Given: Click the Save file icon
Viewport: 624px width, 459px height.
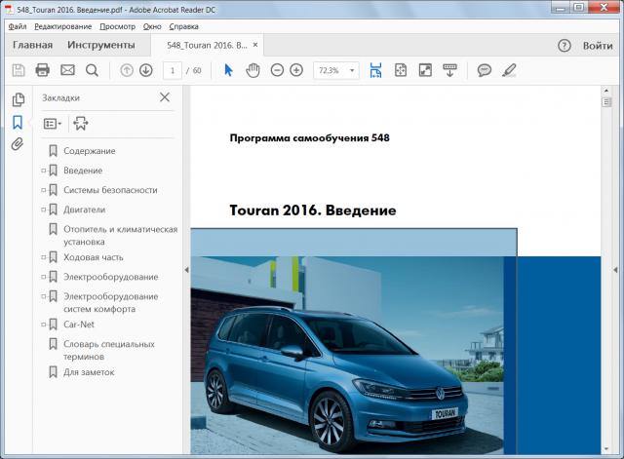Looking at the screenshot, I should 19,70.
